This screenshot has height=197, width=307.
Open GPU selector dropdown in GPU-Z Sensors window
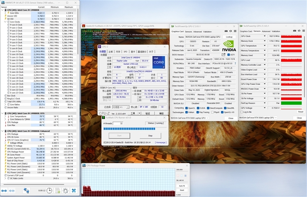pyautogui.click(x=258, y=117)
